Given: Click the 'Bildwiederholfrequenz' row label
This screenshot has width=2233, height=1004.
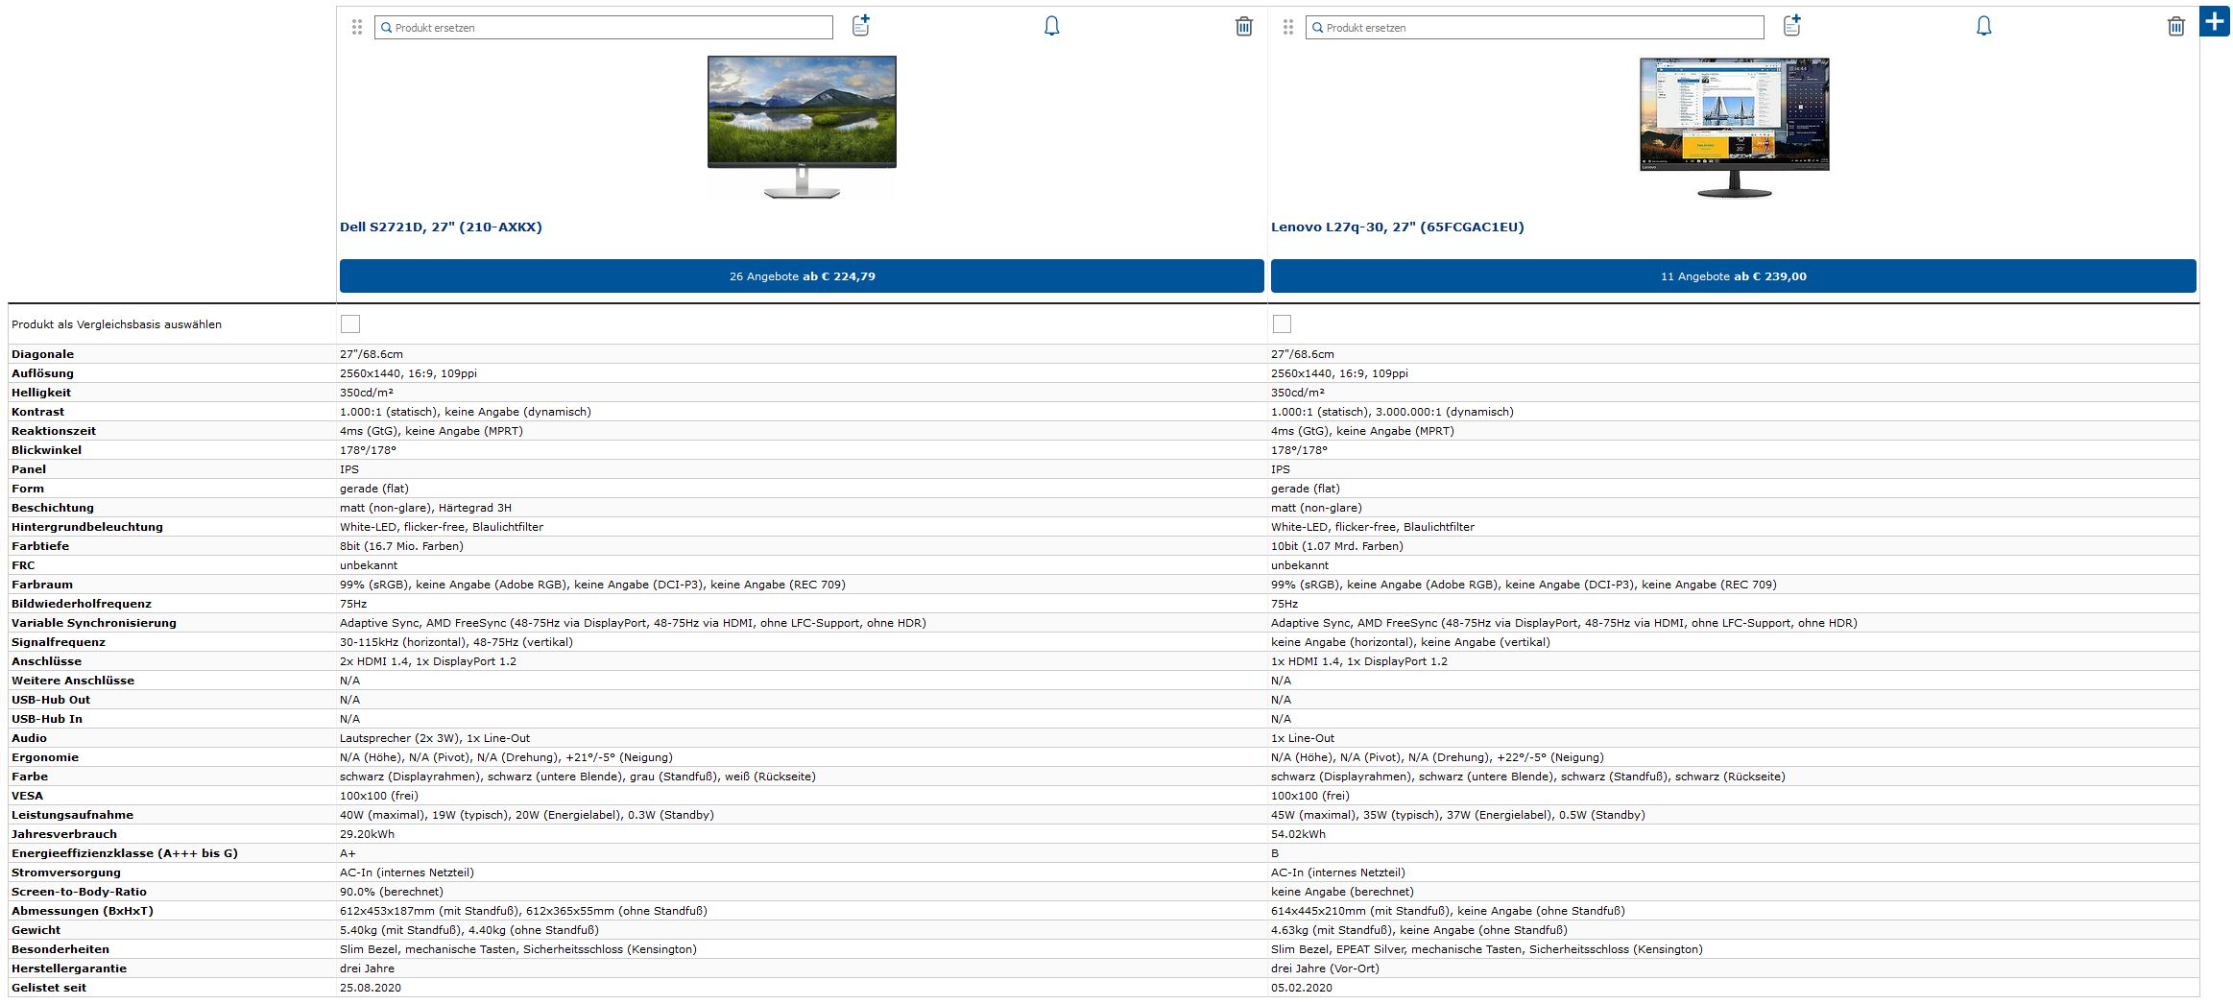Looking at the screenshot, I should (82, 604).
